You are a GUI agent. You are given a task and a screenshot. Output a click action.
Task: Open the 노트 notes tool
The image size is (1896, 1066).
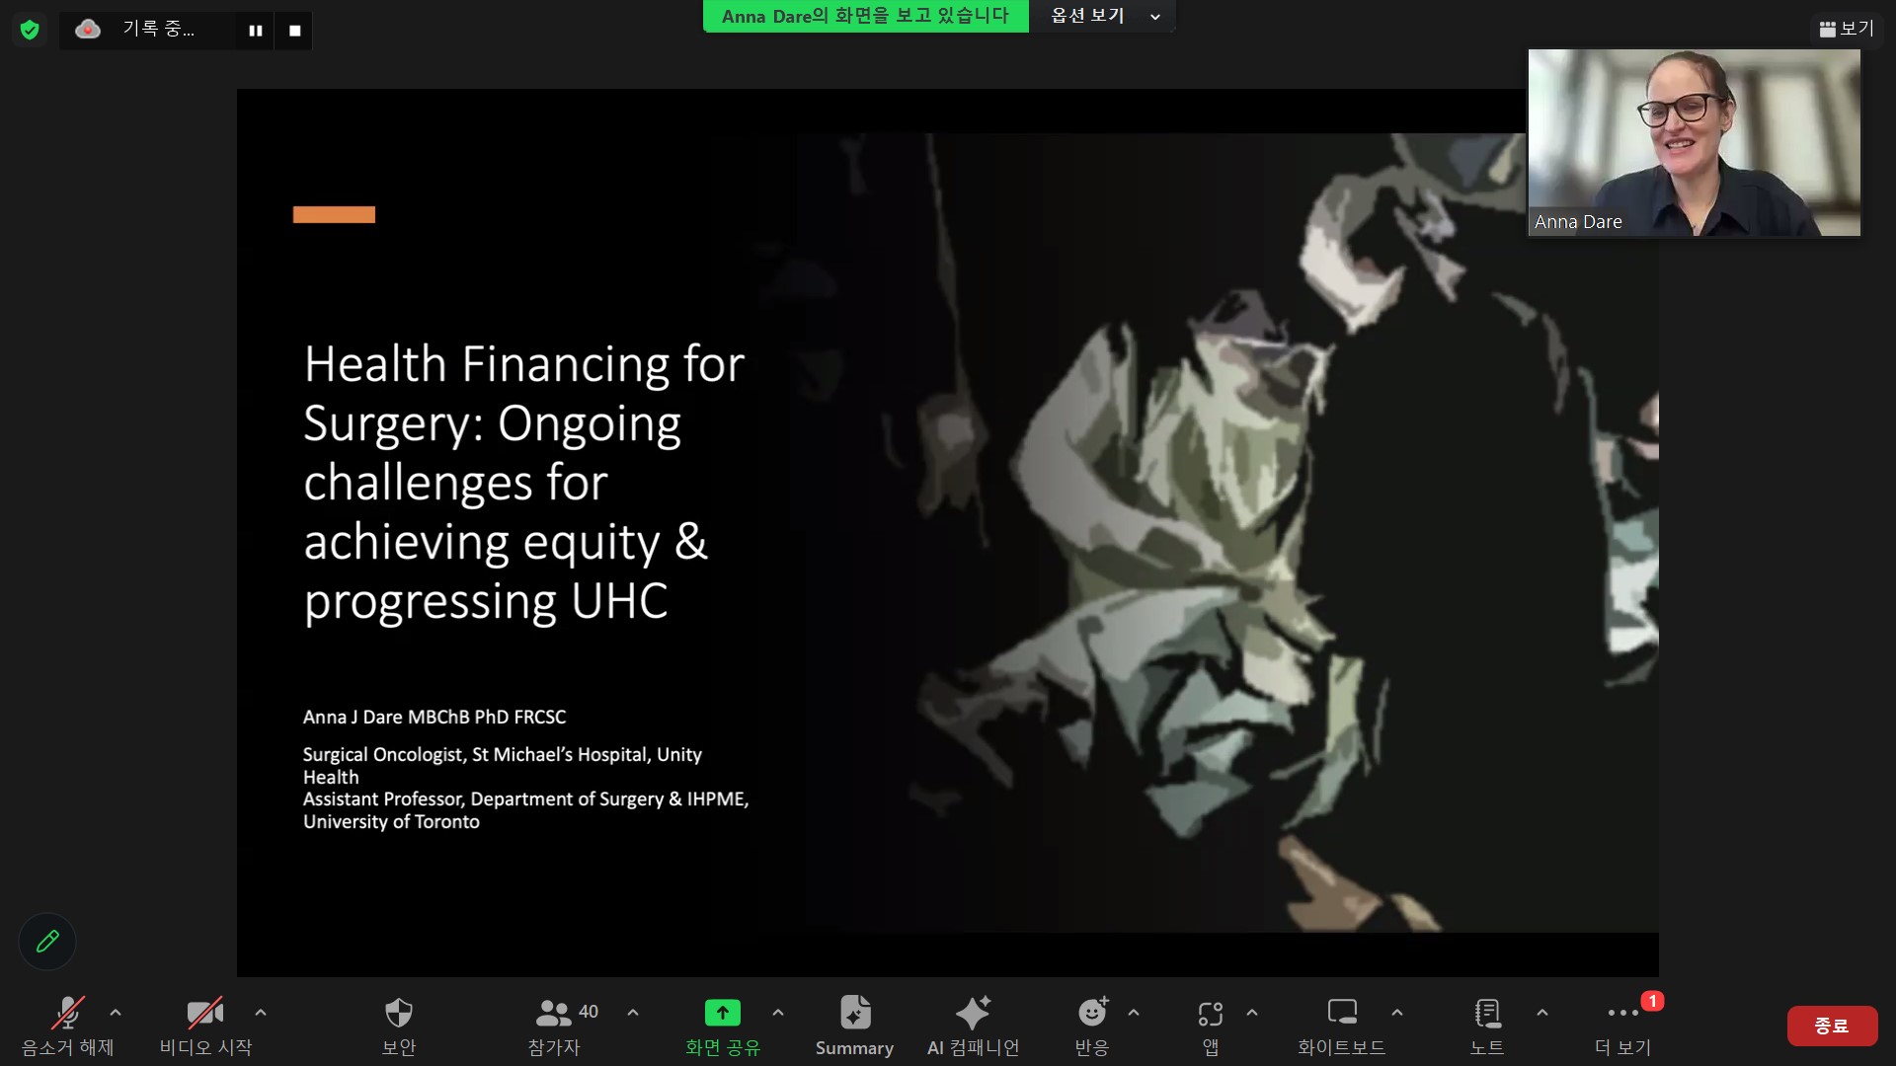(x=1487, y=1027)
